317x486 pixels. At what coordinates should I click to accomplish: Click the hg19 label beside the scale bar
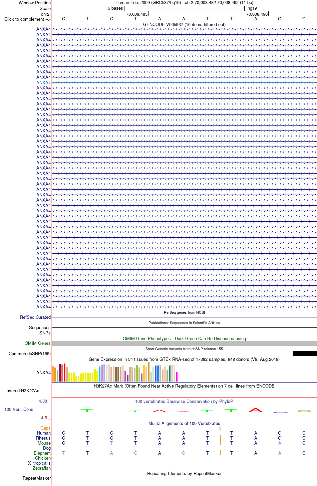tap(252, 8)
